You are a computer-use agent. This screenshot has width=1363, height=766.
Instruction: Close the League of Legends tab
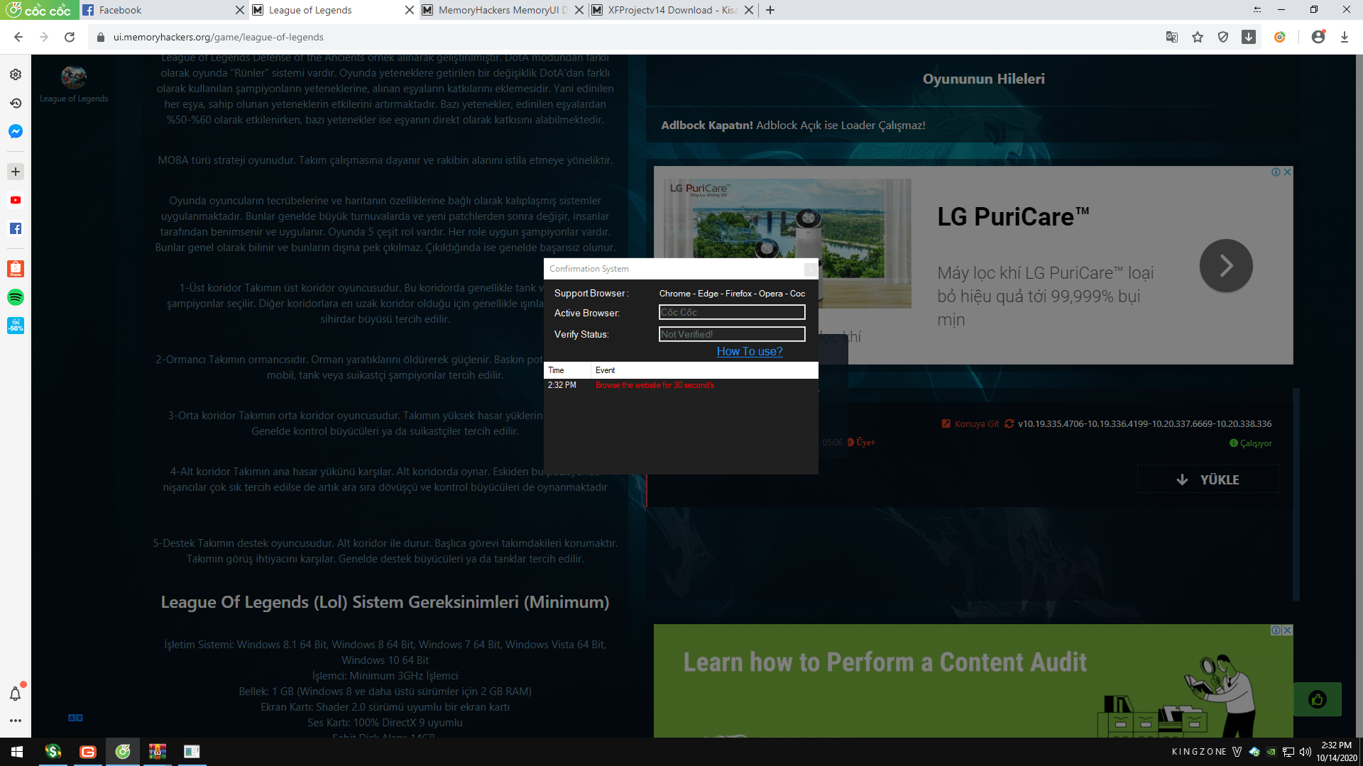click(410, 10)
